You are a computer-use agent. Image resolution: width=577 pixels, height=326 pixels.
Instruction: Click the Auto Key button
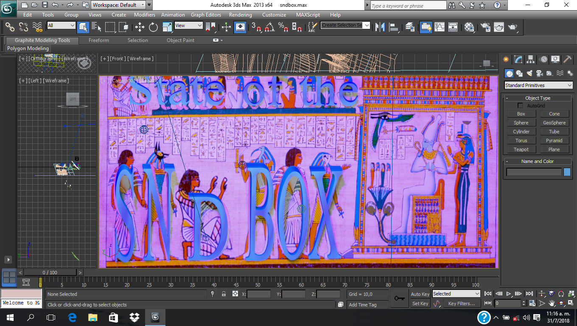420,294
